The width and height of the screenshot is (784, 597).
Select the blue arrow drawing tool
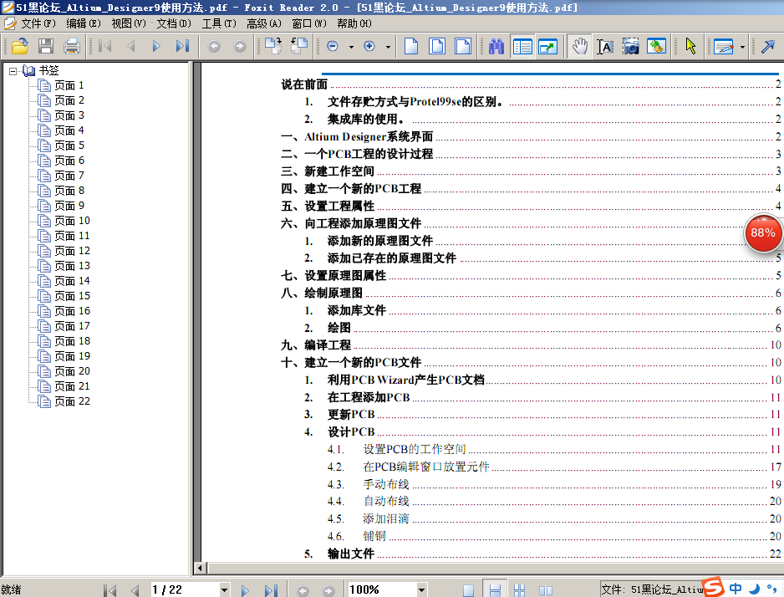click(x=767, y=47)
